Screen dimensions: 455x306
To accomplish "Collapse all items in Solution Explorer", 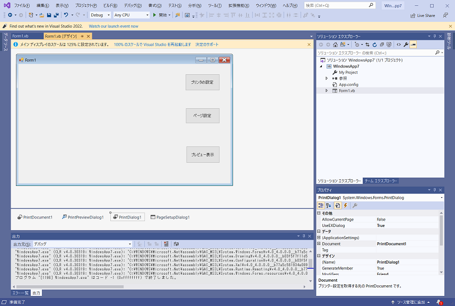I will pos(382,45).
